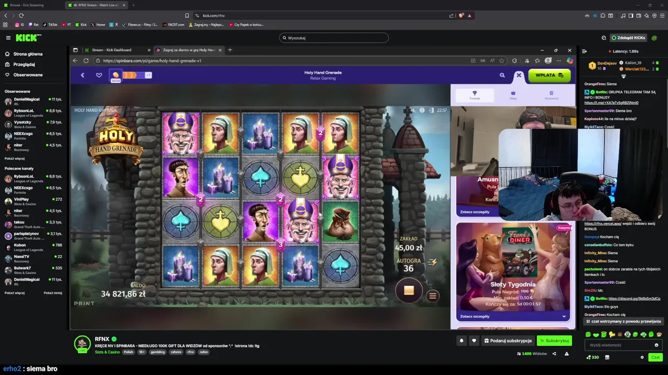Open 330 channel points

pos(592,357)
